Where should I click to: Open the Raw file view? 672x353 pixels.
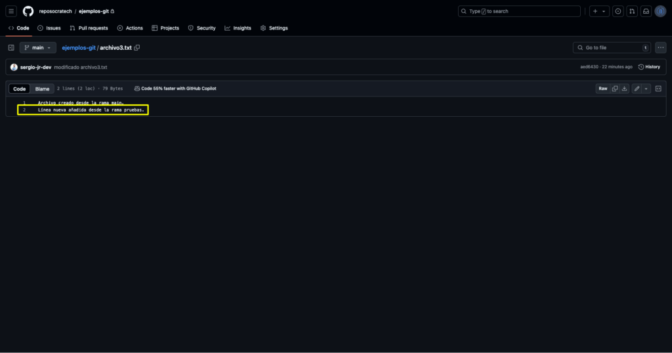click(602, 89)
